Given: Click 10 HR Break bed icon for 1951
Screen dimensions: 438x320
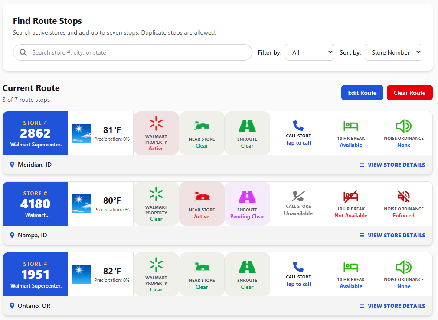Looking at the screenshot, I should coord(351,267).
